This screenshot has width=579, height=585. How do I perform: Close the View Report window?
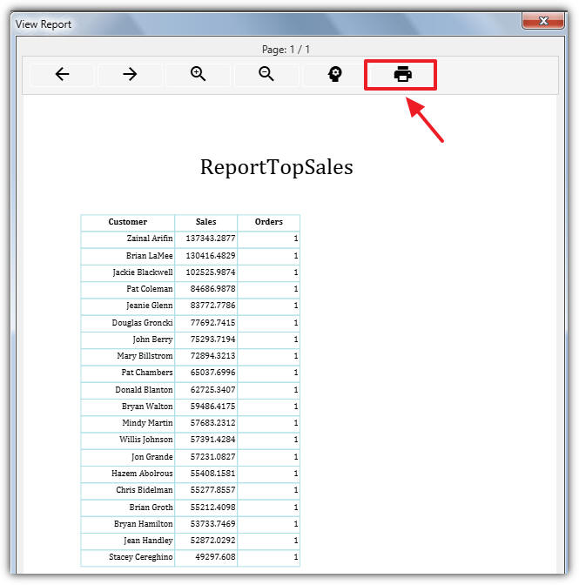[543, 21]
